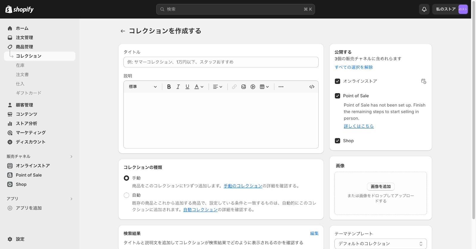The height and width of the screenshot is (249, 476).
Task: Click 編集 in the 検索結果 card
Action: (314, 234)
